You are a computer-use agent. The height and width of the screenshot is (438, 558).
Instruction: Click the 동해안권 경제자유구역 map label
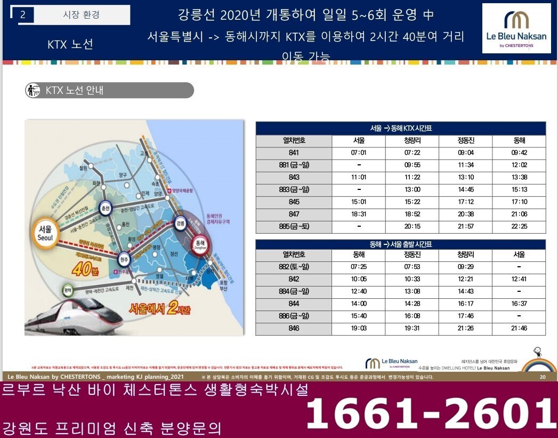(x=218, y=219)
